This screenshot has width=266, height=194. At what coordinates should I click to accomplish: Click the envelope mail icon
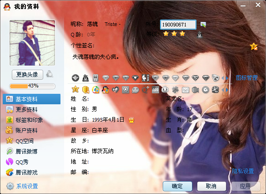[x=186, y=90]
